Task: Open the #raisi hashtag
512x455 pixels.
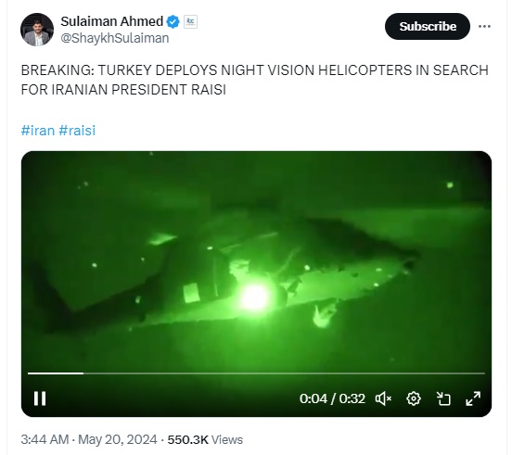Action: [x=77, y=131]
